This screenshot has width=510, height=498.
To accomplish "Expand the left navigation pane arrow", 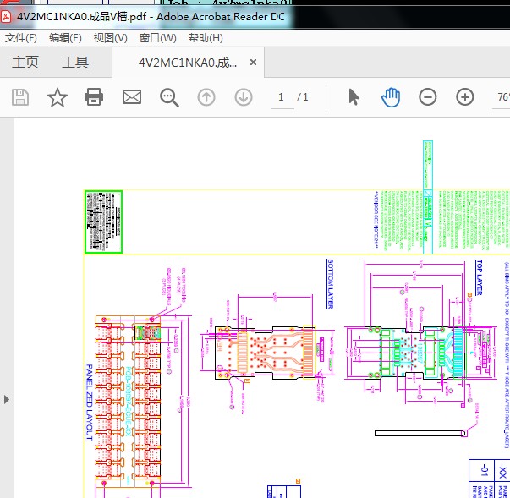I will click(7, 399).
